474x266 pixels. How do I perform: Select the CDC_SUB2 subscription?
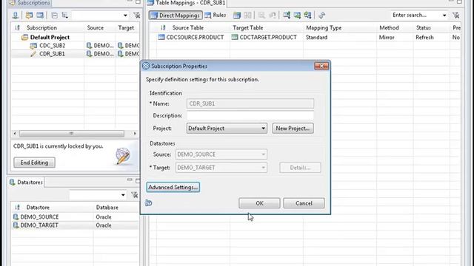[52, 46]
